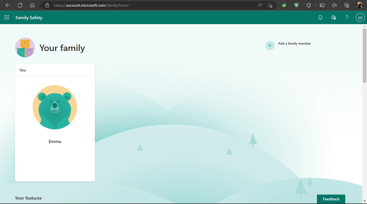Add this page to favorites

tap(270, 5)
